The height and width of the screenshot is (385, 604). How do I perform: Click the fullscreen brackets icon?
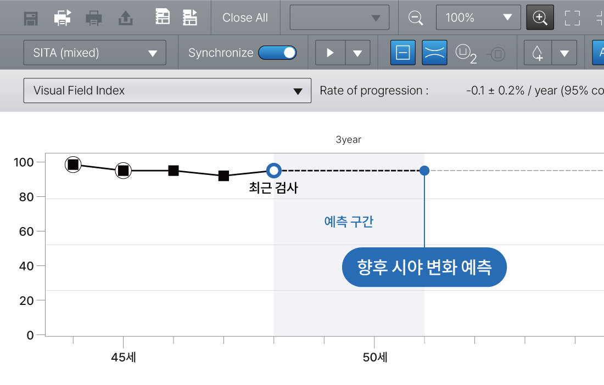click(x=572, y=18)
